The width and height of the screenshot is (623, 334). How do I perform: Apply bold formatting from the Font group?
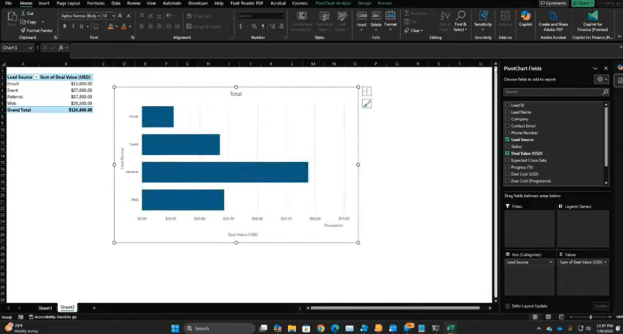[x=65, y=26]
